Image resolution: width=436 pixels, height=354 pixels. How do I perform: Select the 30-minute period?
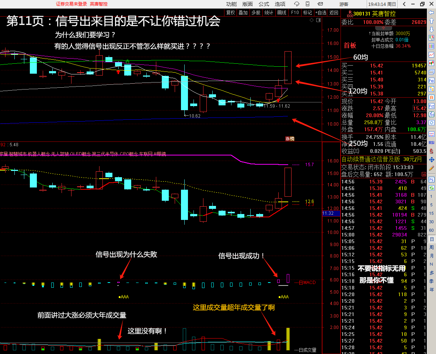click(x=431, y=222)
